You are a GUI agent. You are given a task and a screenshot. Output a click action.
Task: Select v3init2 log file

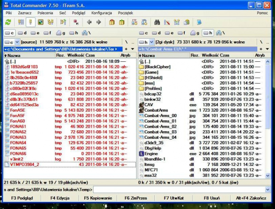[x=70, y=159]
